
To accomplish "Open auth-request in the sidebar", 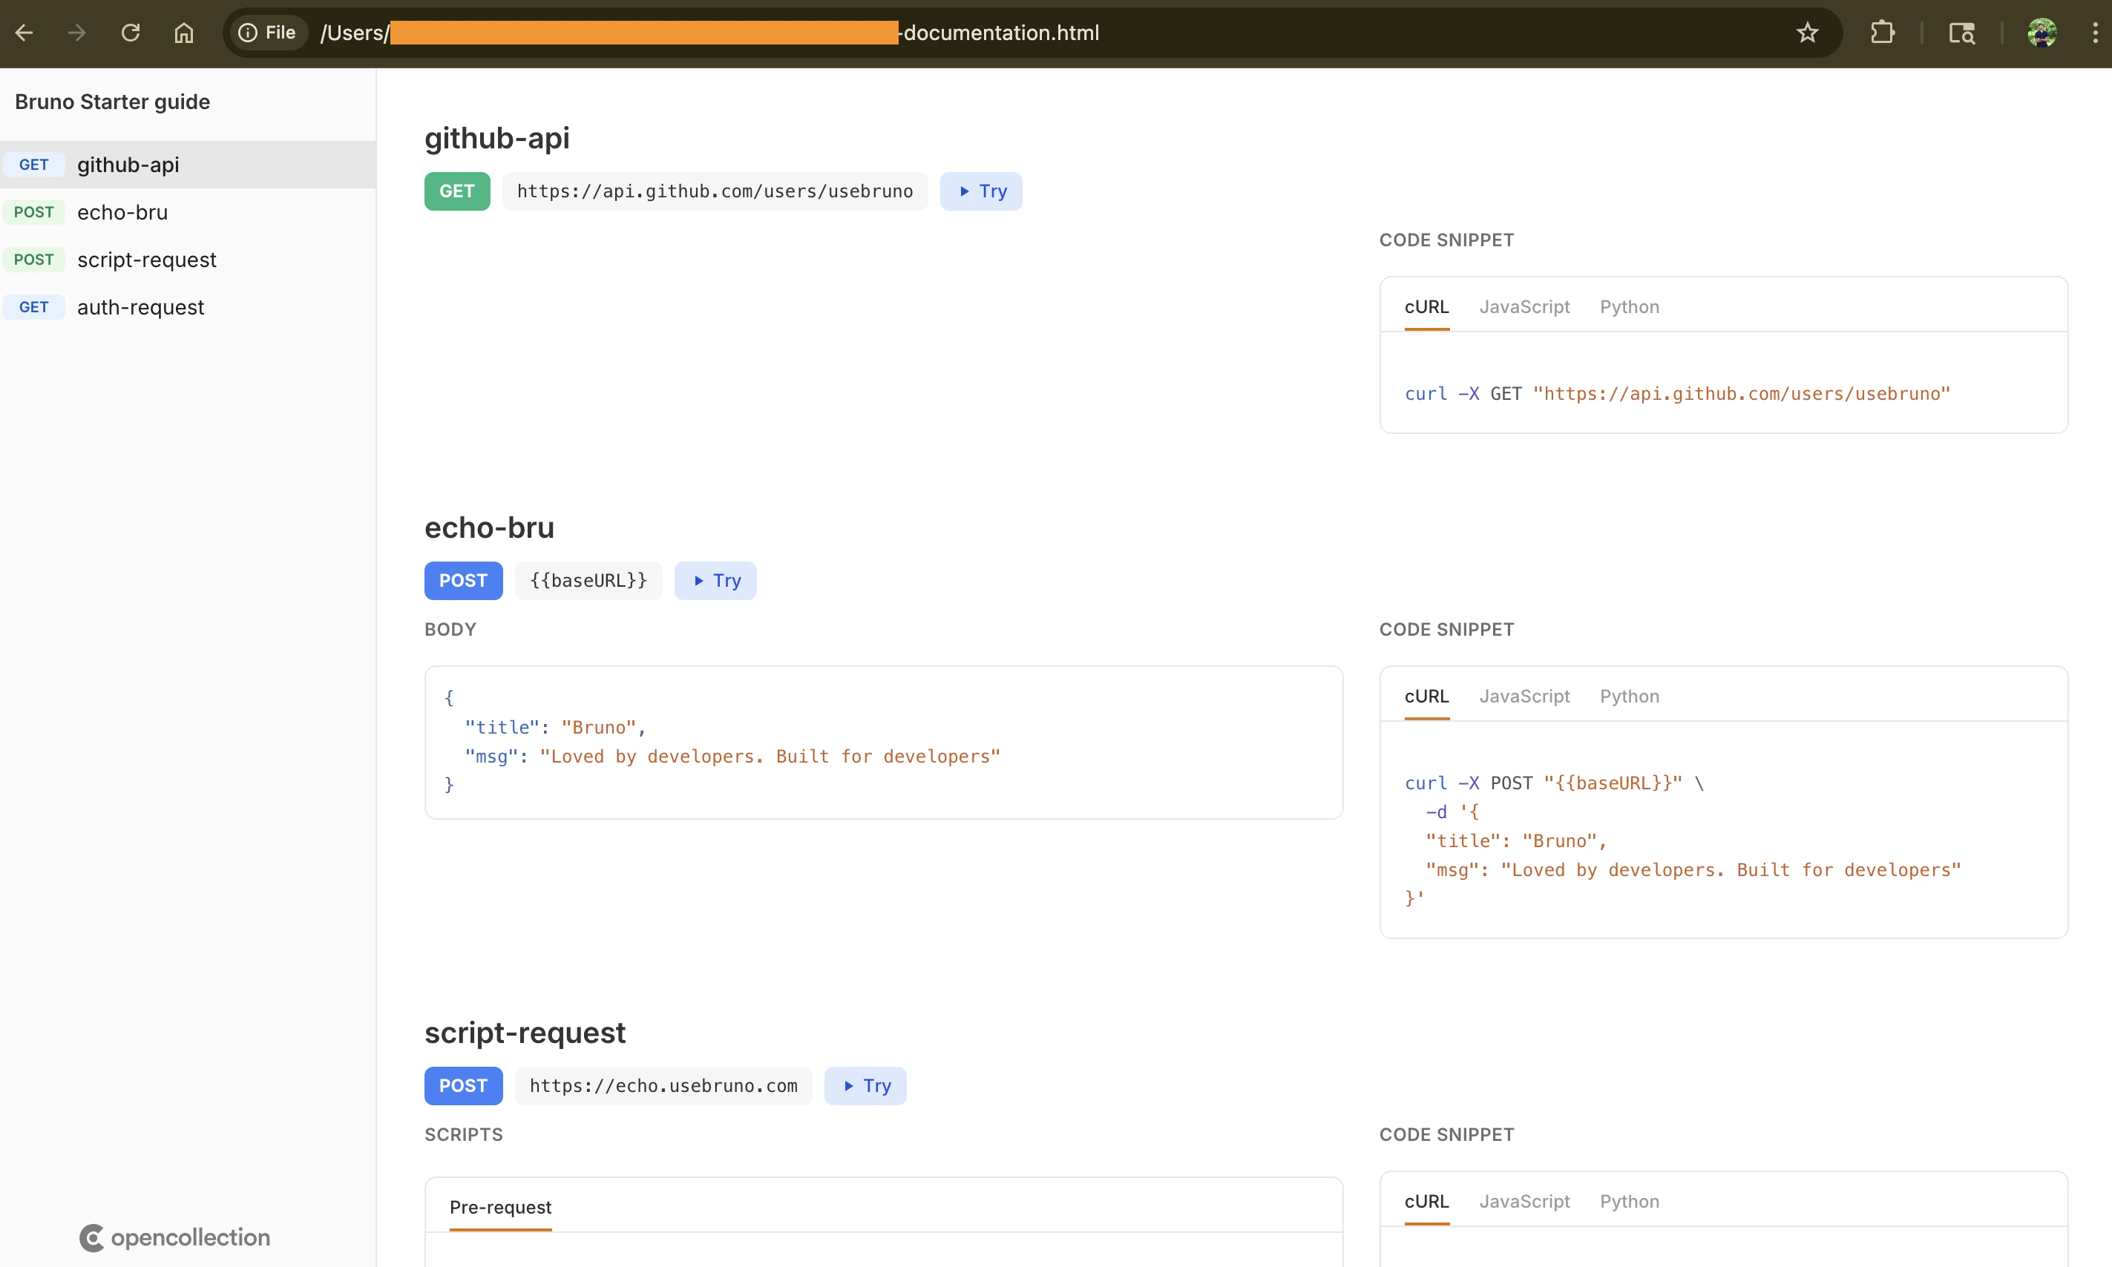I will (140, 306).
